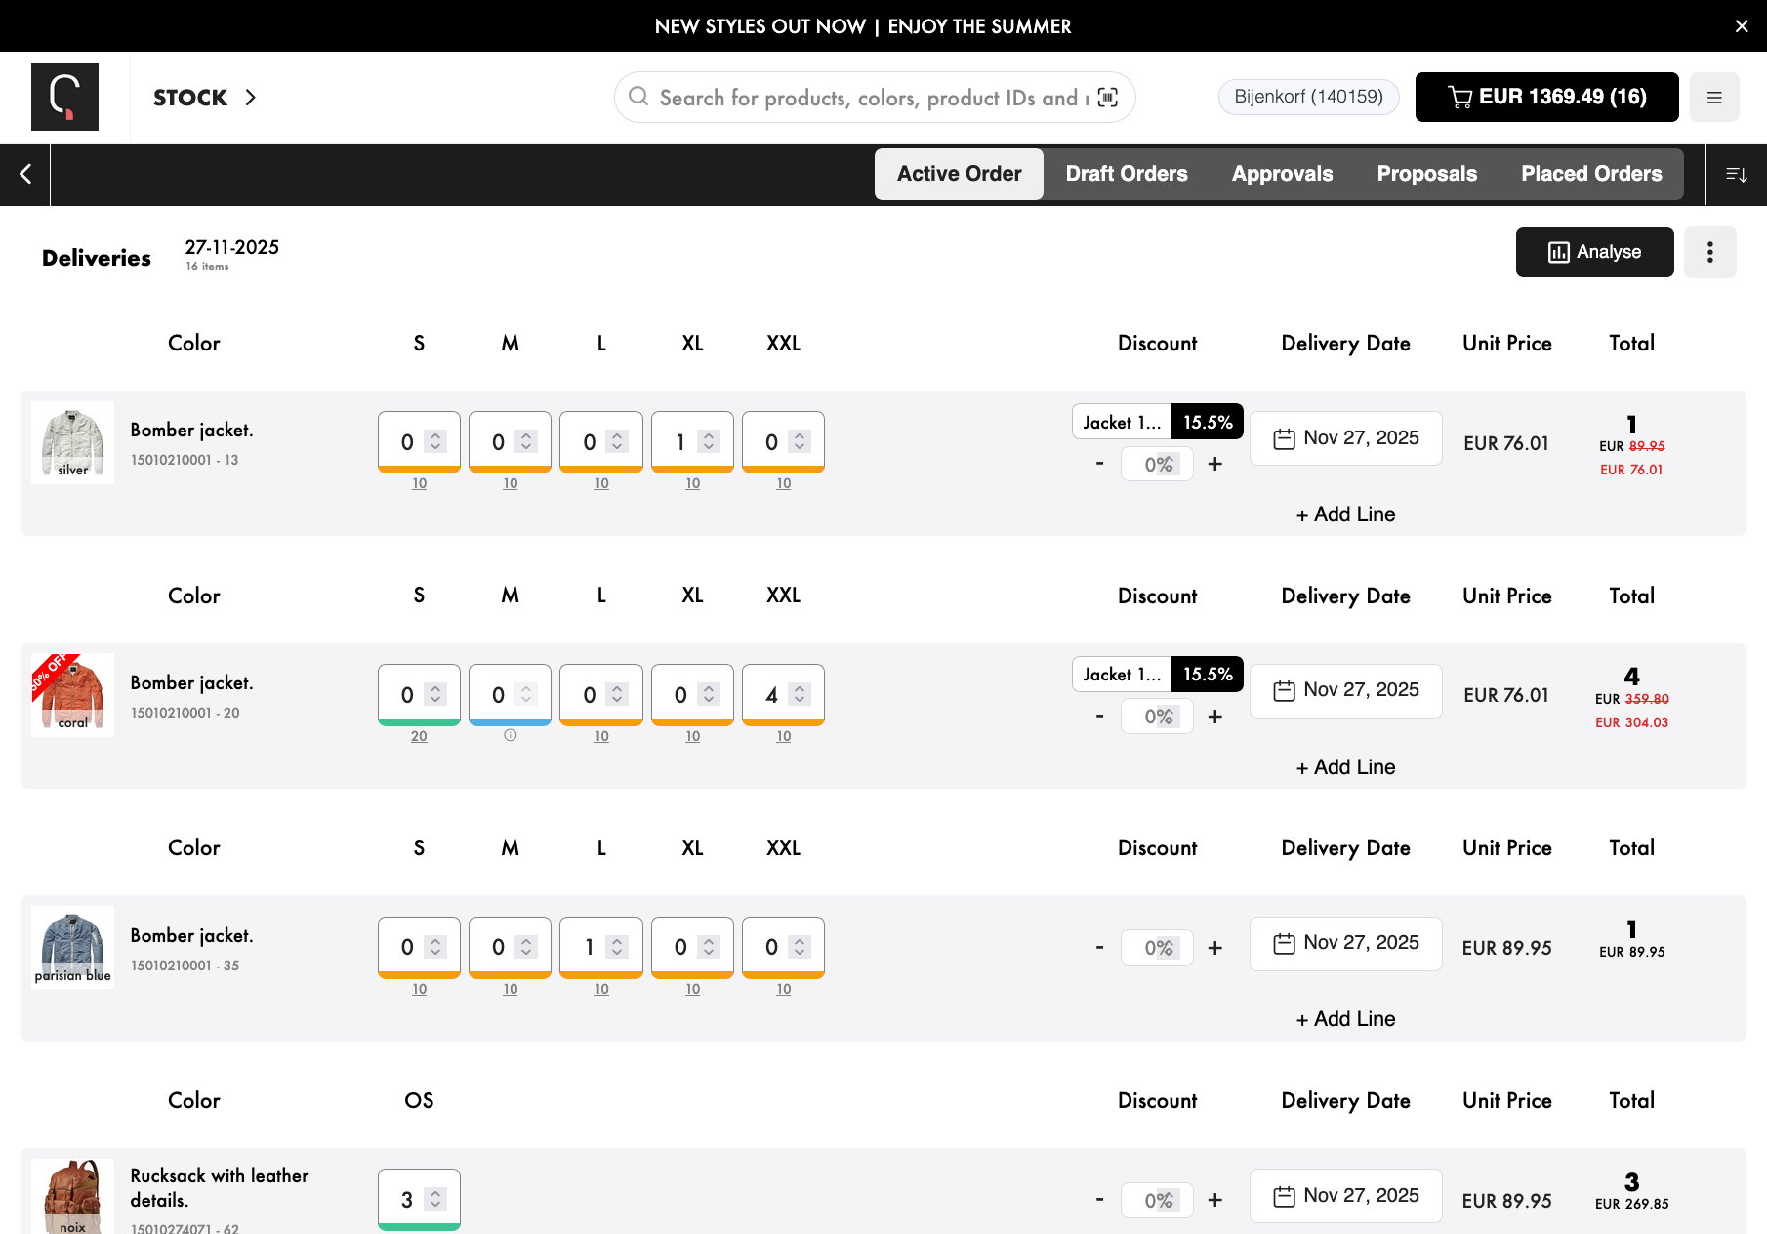1767x1234 pixels.
Task: Click the sort icon beside Placed Orders
Action: pos(1736,174)
